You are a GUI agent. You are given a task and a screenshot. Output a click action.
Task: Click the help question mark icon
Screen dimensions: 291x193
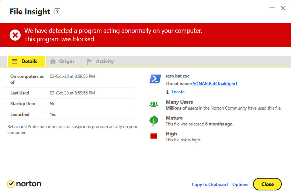[57, 11]
